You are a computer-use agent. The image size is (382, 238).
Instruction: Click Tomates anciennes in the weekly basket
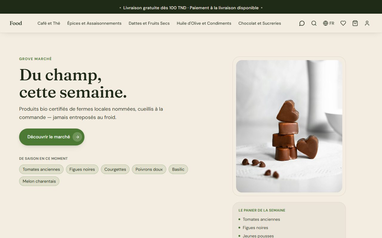pyautogui.click(x=261, y=219)
